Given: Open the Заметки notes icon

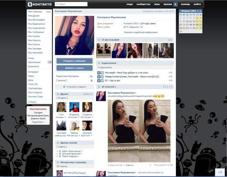Looking at the screenshot, I should pyautogui.click(x=91, y=81).
